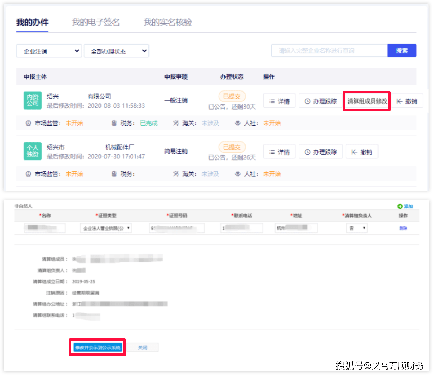Click the 删除 link in the row

[403, 228]
